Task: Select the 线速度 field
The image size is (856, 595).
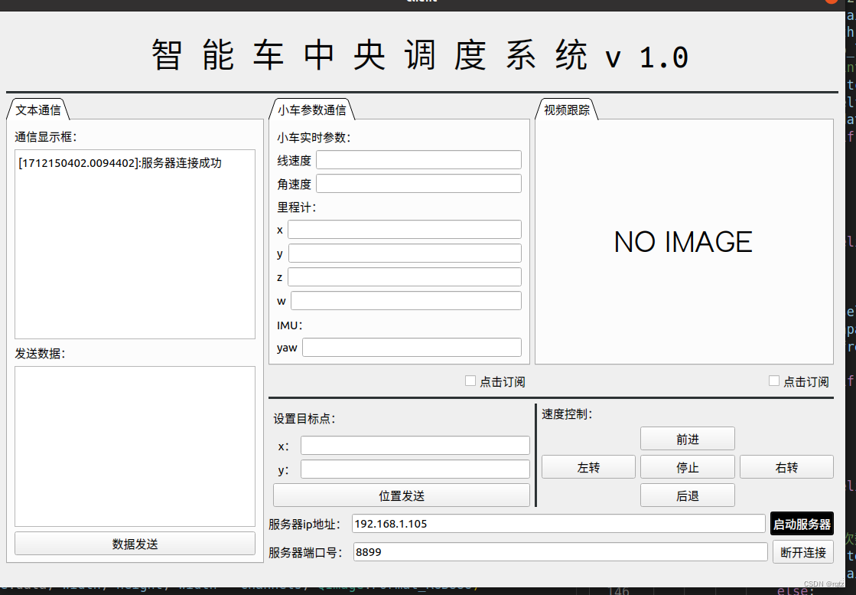Action: coord(418,160)
